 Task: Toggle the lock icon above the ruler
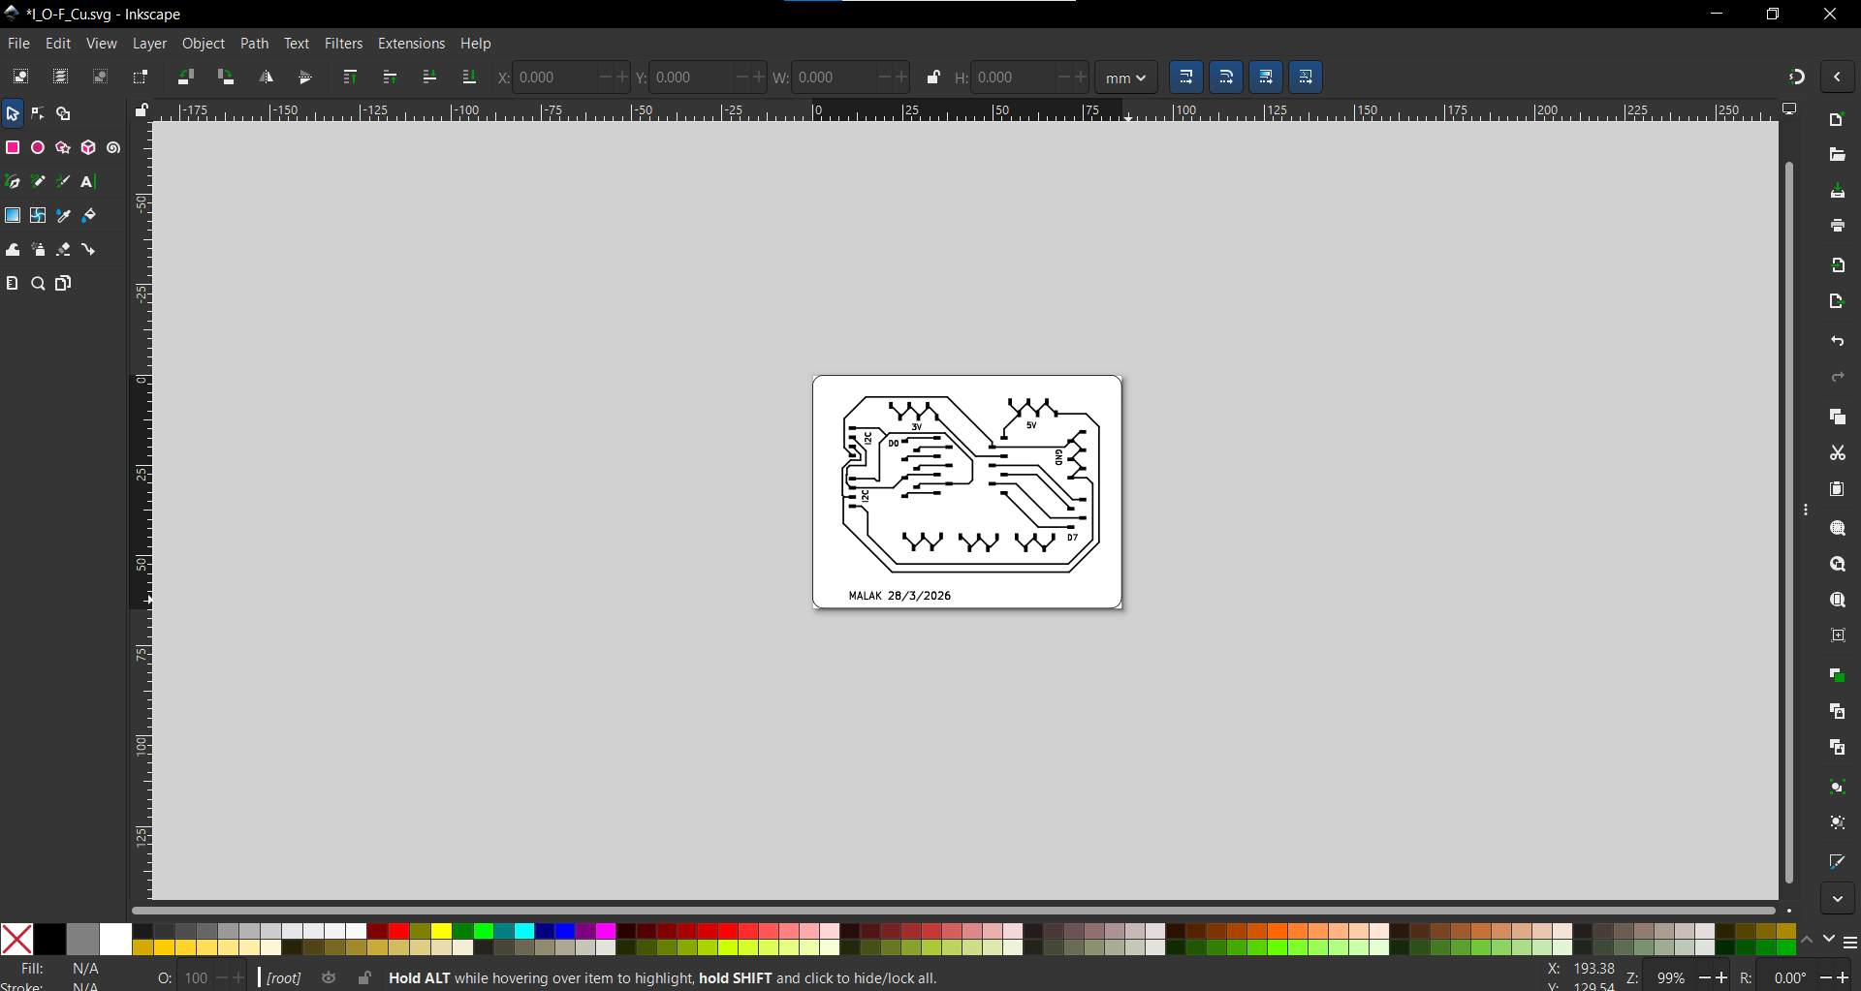point(142,111)
